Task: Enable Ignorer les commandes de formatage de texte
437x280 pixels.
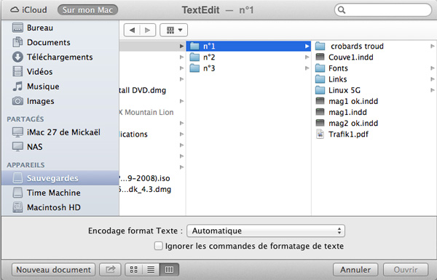Action: click(158, 246)
